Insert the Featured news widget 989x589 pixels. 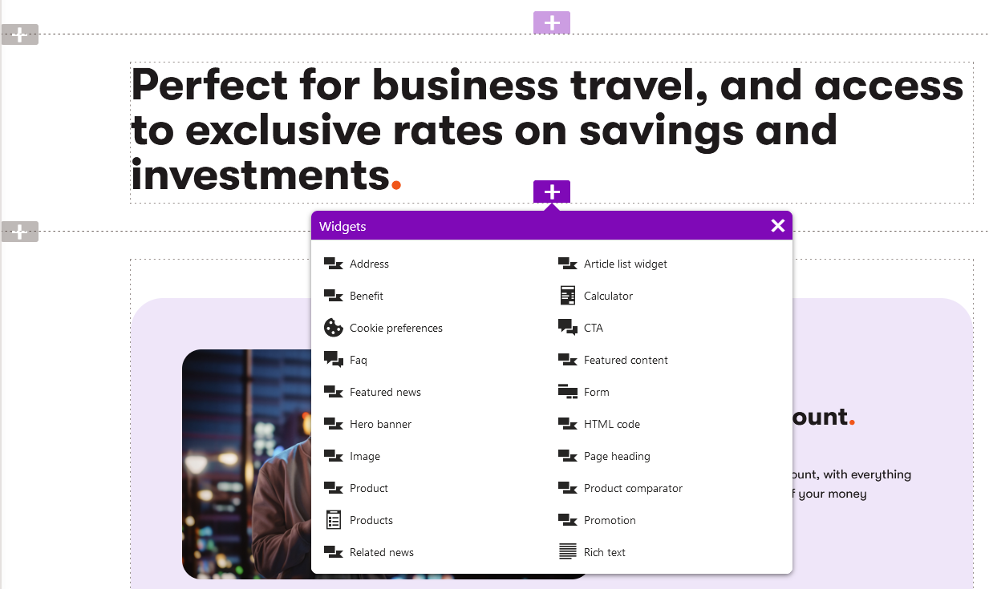point(385,392)
